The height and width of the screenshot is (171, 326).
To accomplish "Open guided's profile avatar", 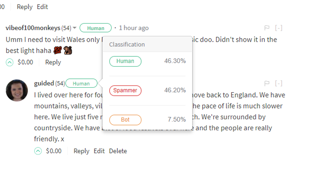I will [x=17, y=90].
